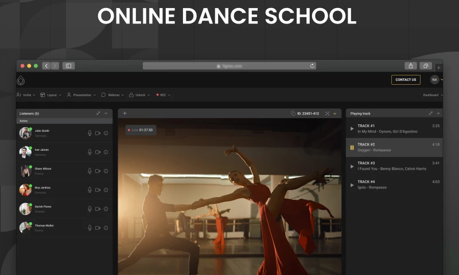This screenshot has width=459, height=275.
Task: Open the REC recording dropdown
Action: pos(164,95)
